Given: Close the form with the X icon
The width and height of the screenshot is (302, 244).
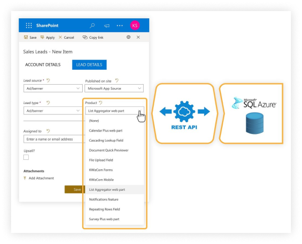Looking at the screenshot, I should pos(138,37).
